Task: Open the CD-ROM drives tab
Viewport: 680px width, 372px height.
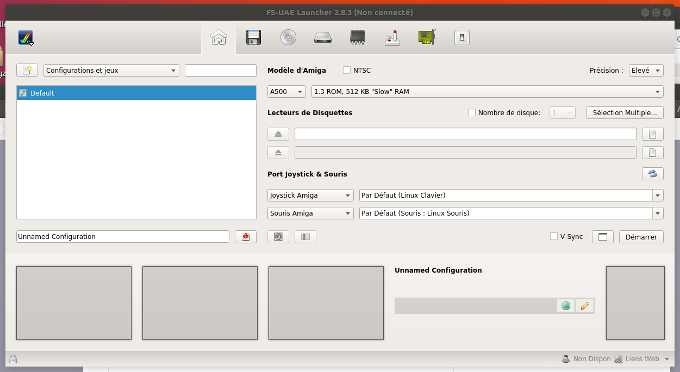Action: [x=289, y=37]
